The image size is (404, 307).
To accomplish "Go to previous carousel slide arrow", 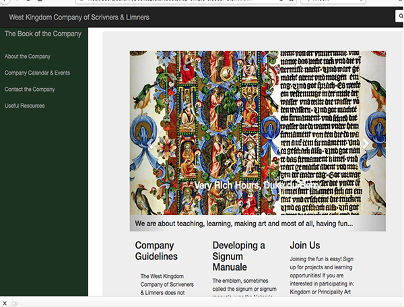I will [151, 144].
